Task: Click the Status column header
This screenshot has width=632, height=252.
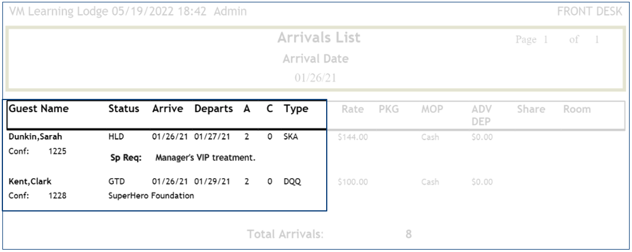Action: click(x=123, y=110)
